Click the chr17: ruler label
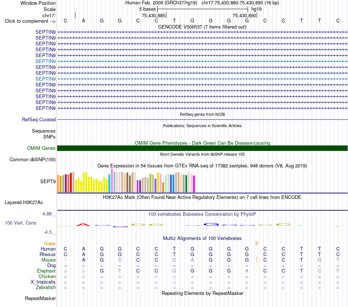Screen dimensions: 348x307 pos(49,15)
